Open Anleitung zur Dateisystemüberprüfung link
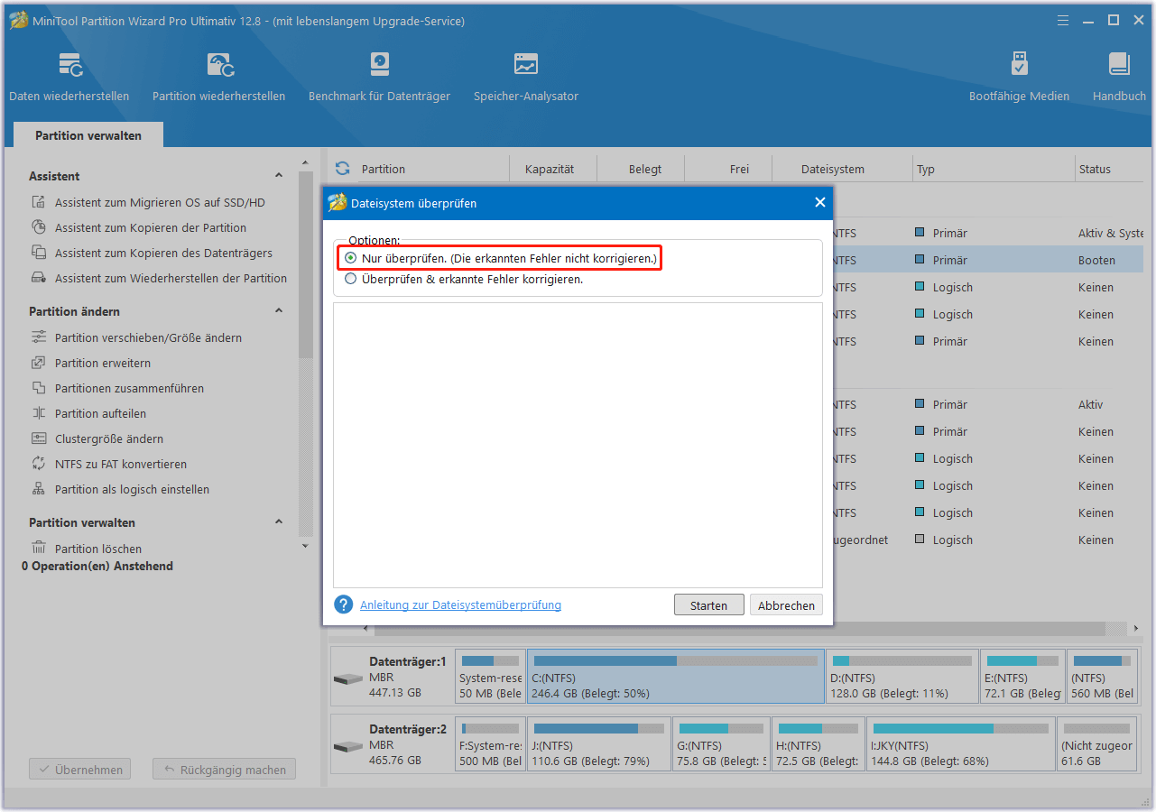The height and width of the screenshot is (812, 1156). [460, 605]
